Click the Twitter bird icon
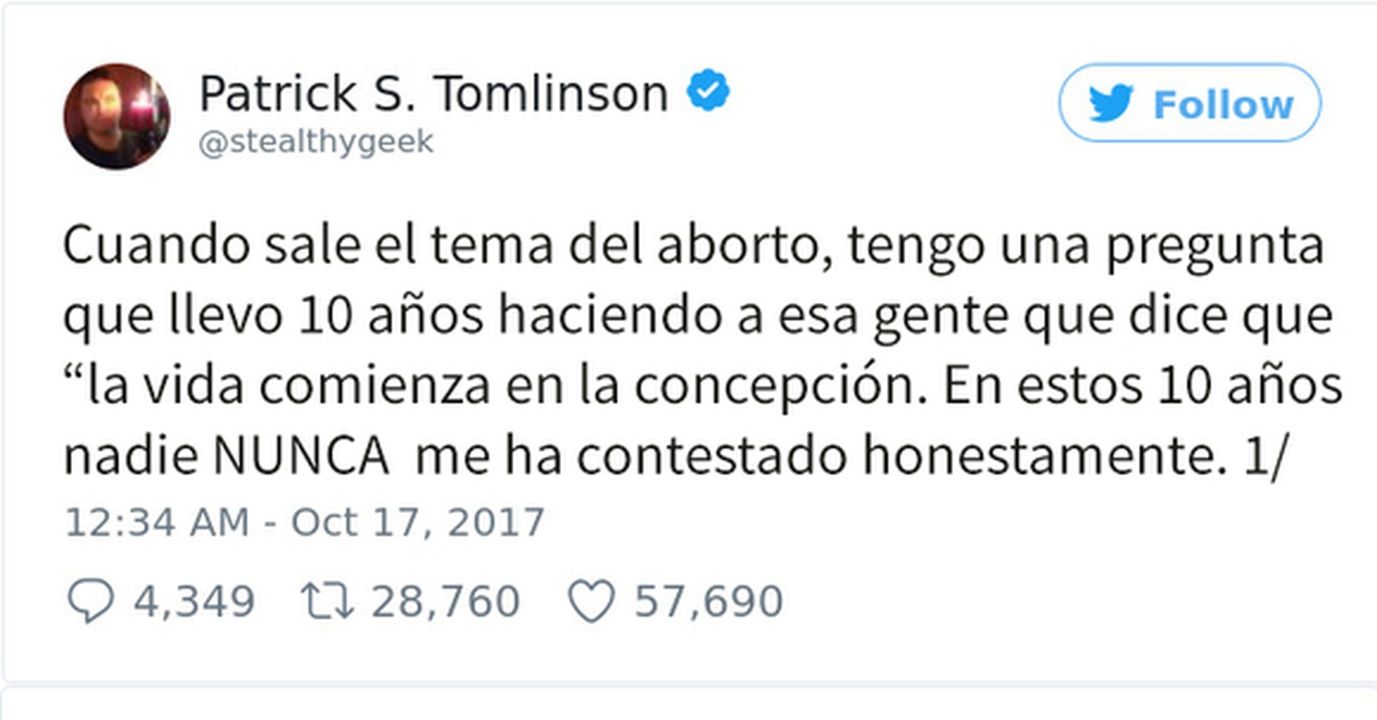Image resolution: width=1377 pixels, height=720 pixels. [1110, 104]
